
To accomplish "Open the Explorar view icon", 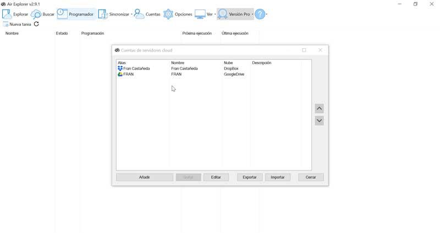I will click(x=7, y=14).
